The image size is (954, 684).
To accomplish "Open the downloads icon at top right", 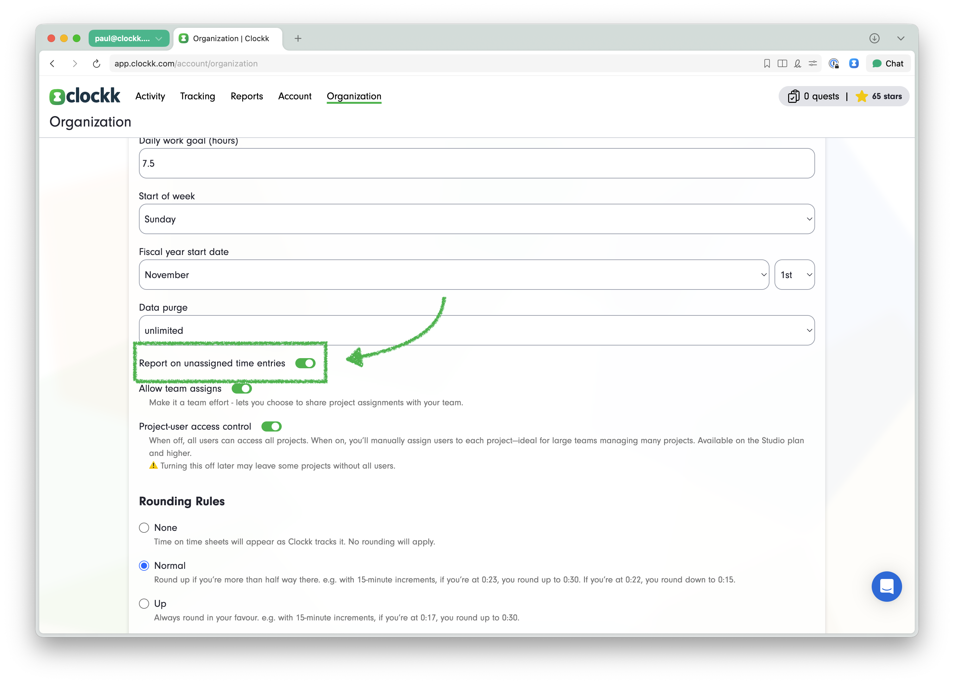I will point(875,38).
